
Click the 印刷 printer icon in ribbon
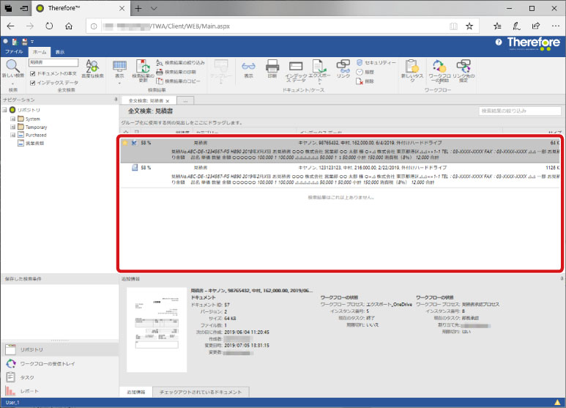272,68
